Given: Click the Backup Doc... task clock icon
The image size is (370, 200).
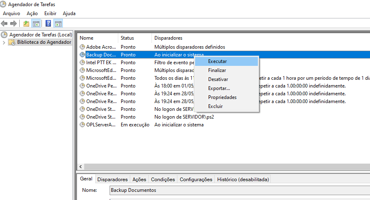Looking at the screenshot, I should 82,55.
